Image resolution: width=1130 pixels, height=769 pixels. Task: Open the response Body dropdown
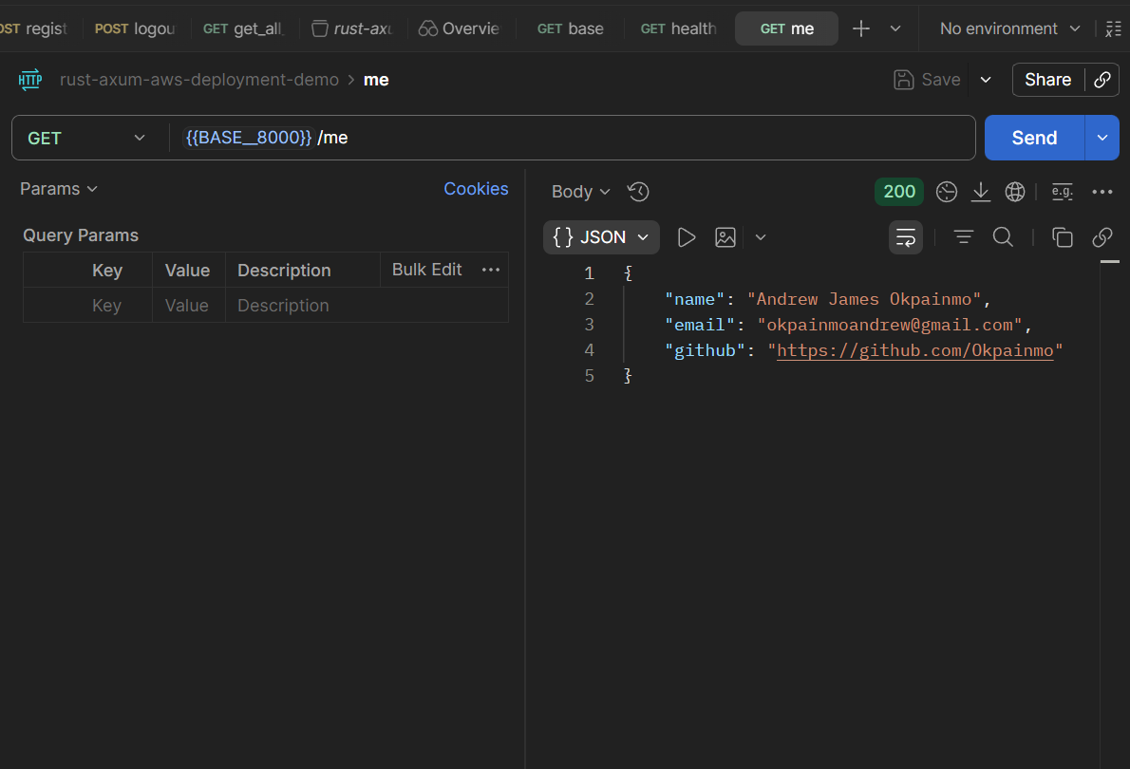click(x=581, y=192)
